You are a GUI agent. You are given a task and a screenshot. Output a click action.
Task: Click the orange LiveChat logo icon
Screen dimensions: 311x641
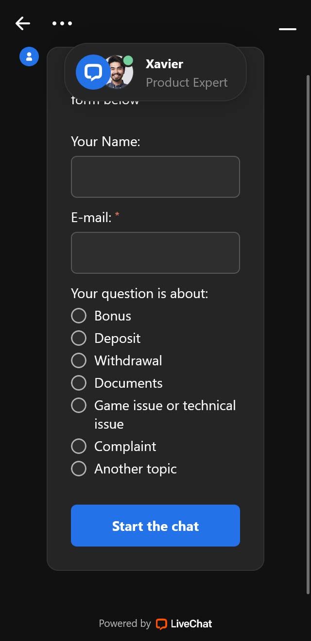[161, 624]
